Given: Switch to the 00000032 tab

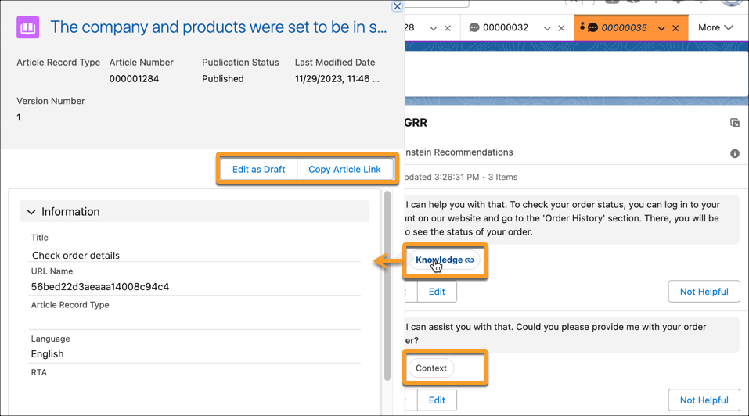Looking at the screenshot, I should click(505, 27).
